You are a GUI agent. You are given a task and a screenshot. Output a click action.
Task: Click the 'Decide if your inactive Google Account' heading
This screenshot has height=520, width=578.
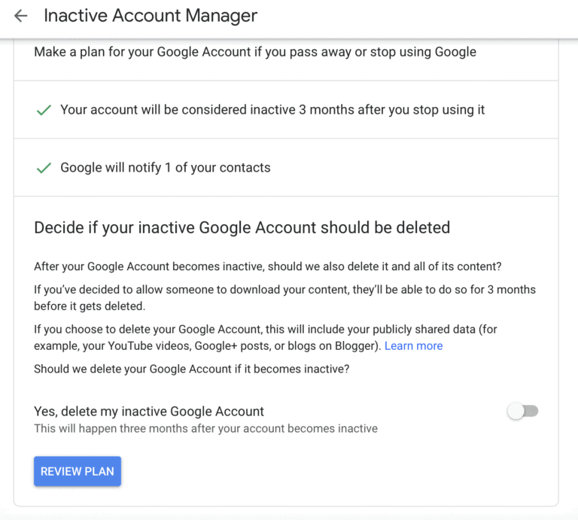pos(242,227)
